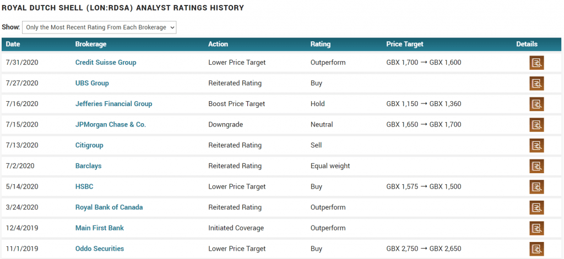This screenshot has width=564, height=259.
Task: Open details icon for Barclays row
Action: point(536,166)
